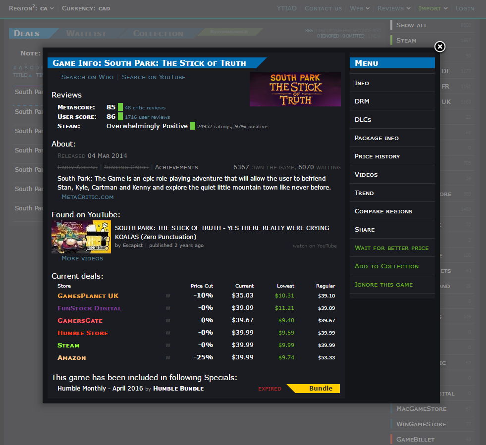Select Show All store filter
Viewport: 486px width, 445px height.
pyautogui.click(x=432, y=25)
